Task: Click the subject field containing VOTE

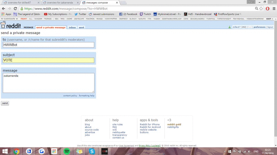Action: tap(48, 60)
